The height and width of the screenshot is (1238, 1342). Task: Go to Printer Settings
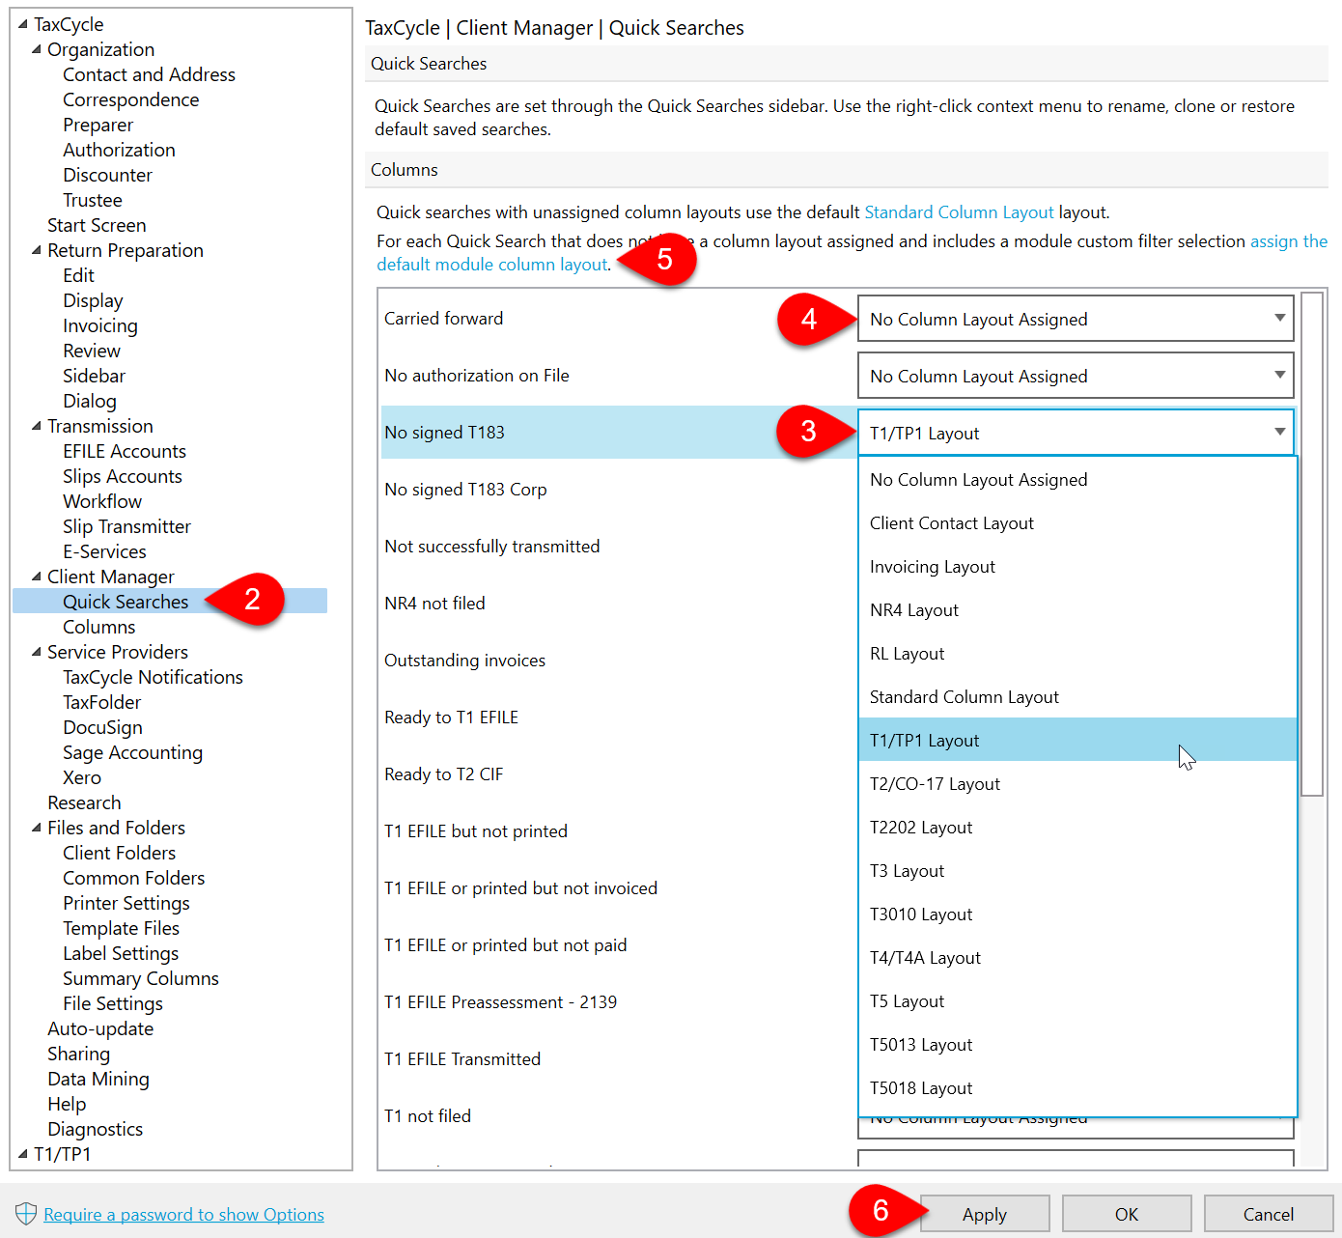[x=126, y=903]
